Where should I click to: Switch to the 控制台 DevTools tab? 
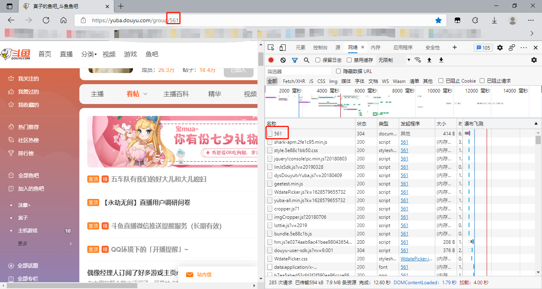point(320,48)
